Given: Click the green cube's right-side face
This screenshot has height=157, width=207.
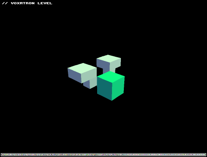Looking at the screenshot, I should point(118,88).
